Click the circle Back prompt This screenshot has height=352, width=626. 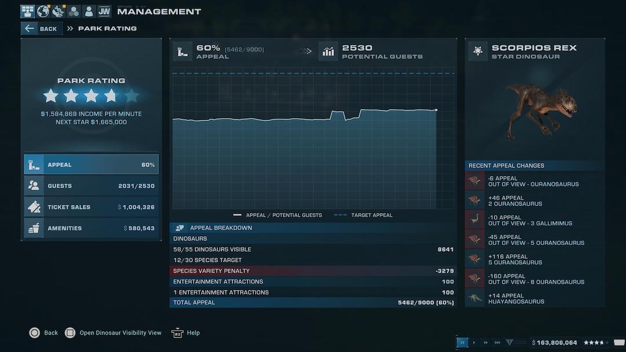click(x=43, y=332)
